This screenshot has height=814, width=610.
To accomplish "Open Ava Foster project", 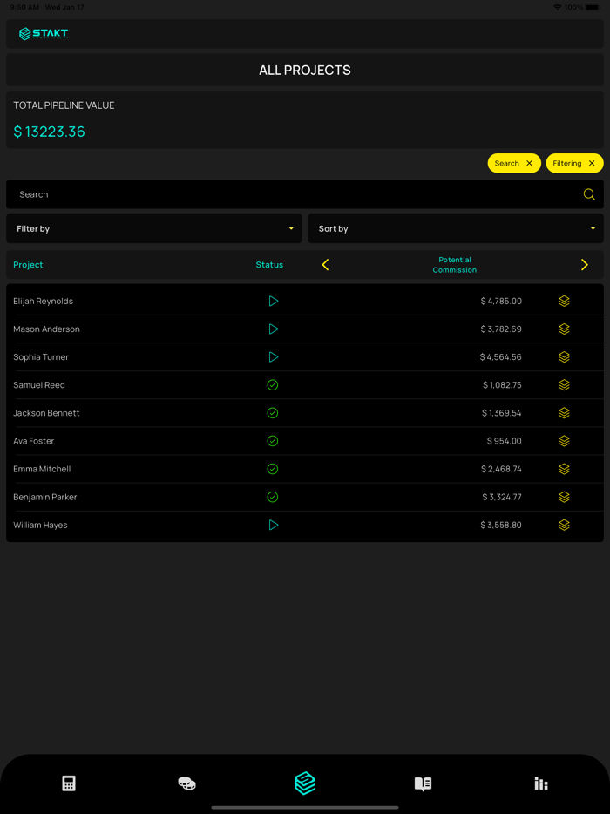I will (34, 441).
